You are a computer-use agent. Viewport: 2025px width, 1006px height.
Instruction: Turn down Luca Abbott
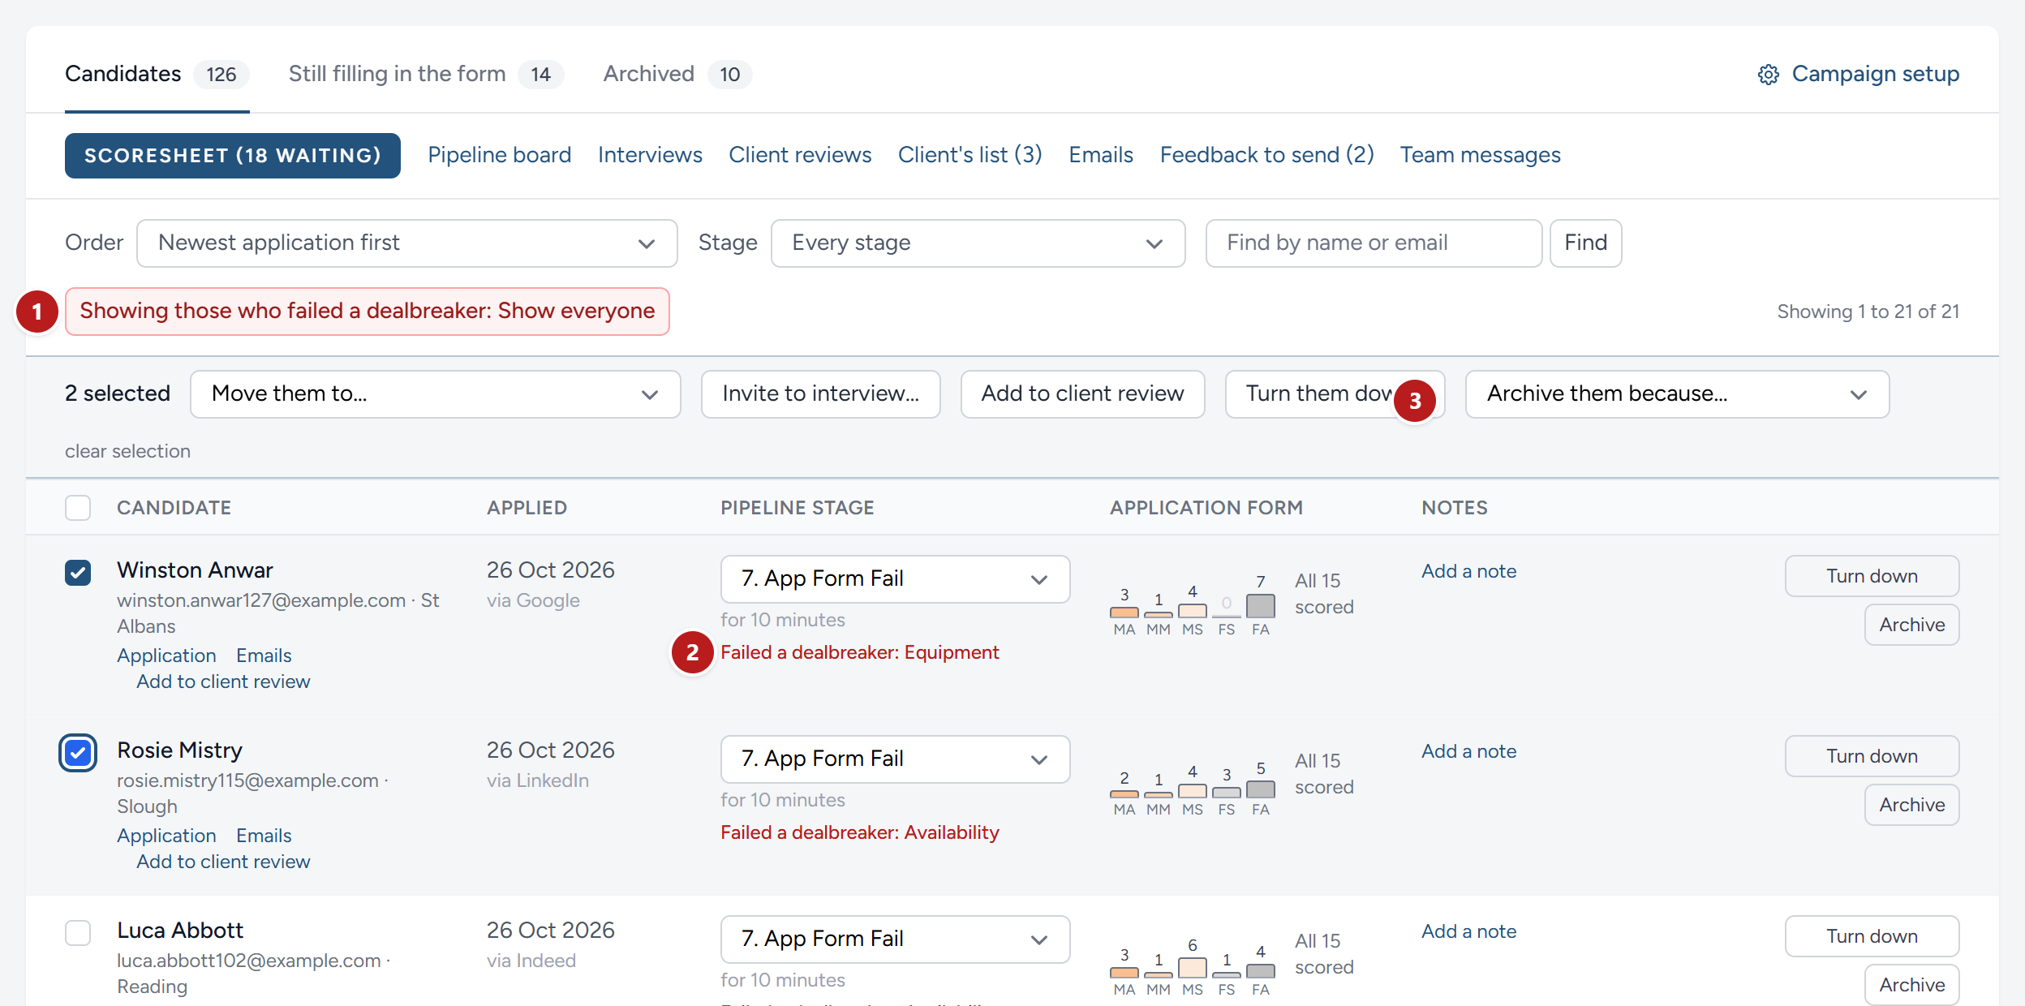pos(1872,936)
